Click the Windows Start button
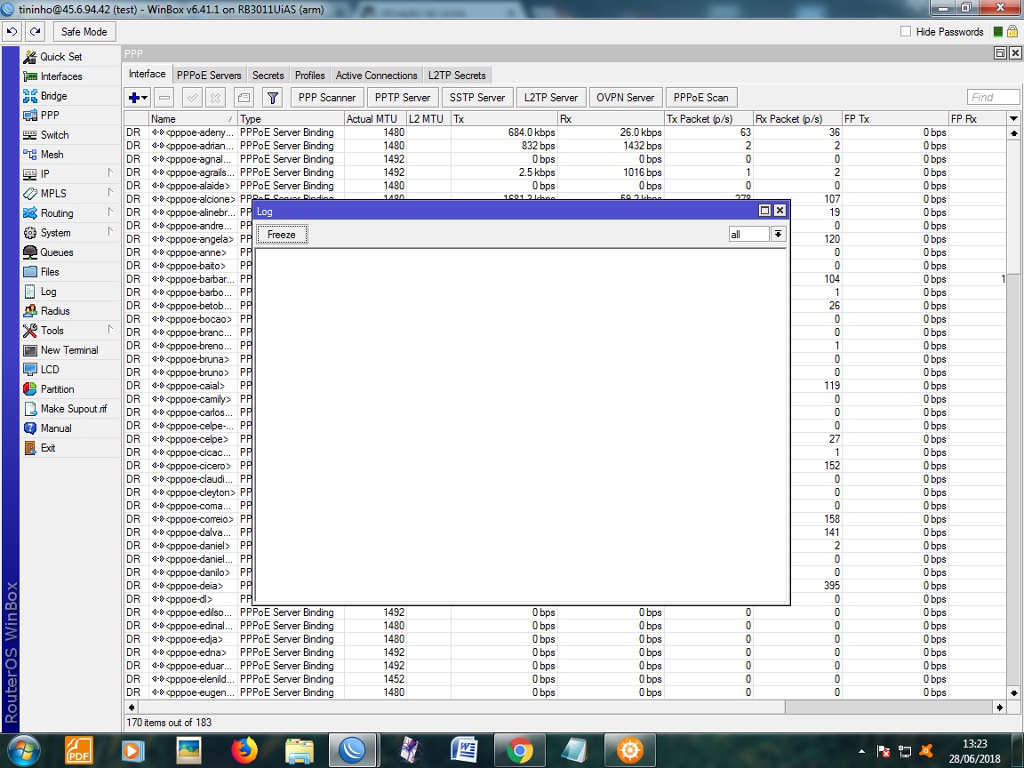 click(x=24, y=750)
